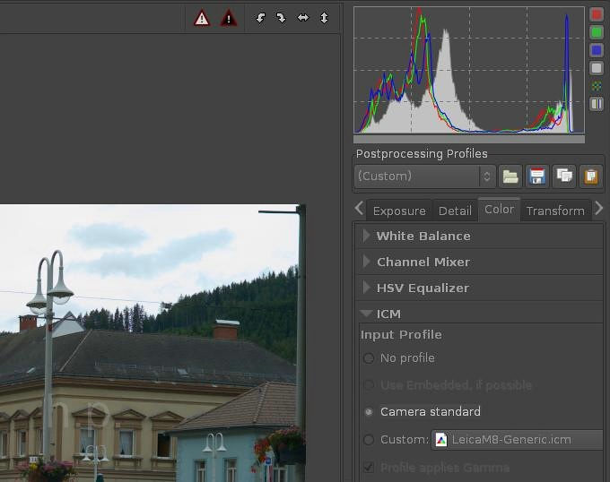Select the No profile input option
The height and width of the screenshot is (482, 610).
tap(369, 358)
